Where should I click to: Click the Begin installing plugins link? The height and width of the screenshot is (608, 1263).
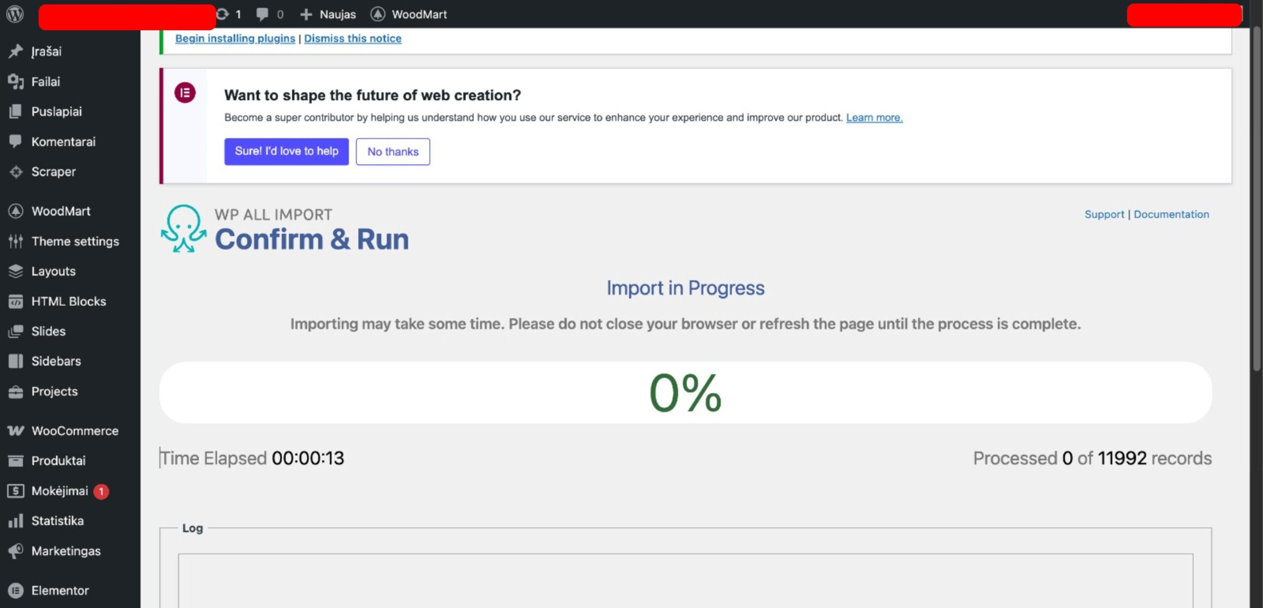point(235,38)
